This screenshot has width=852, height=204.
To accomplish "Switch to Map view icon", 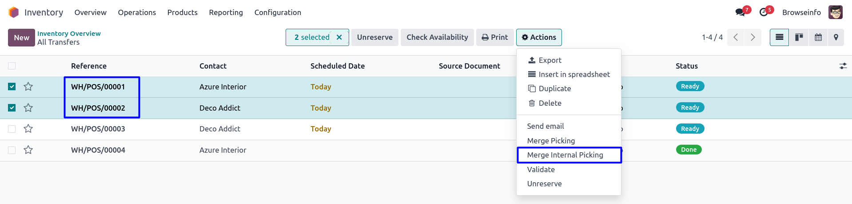I will point(836,37).
